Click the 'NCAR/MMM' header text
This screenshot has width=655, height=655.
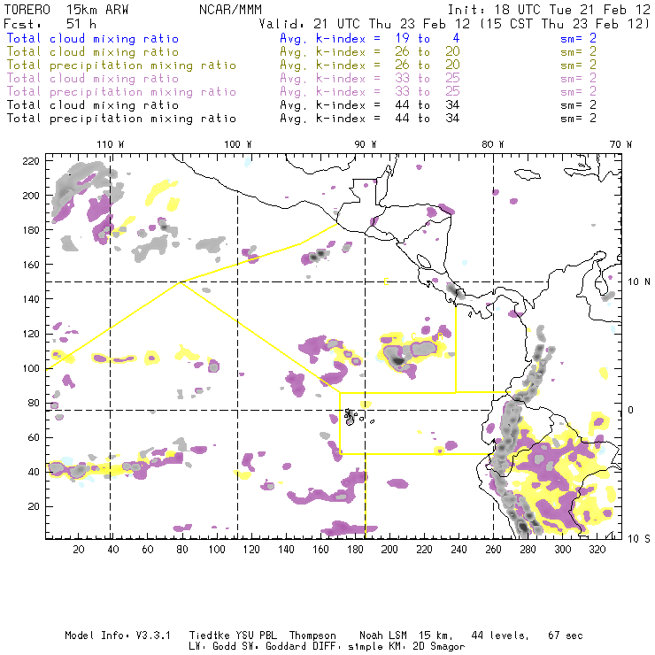point(230,10)
